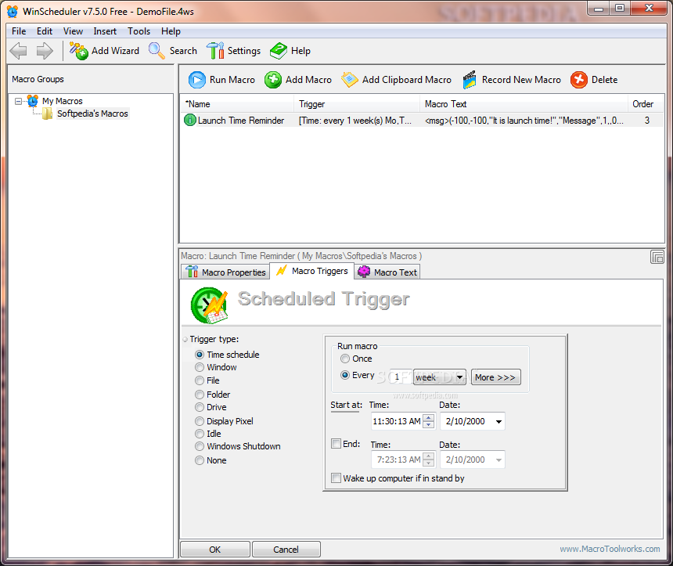673x566 pixels.
Task: Open the Insert menu
Action: [x=105, y=31]
